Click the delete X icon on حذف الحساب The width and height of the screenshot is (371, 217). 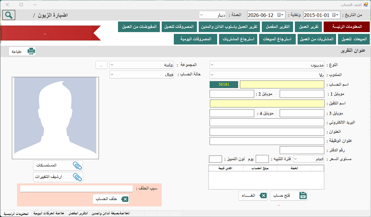[x=125, y=199]
